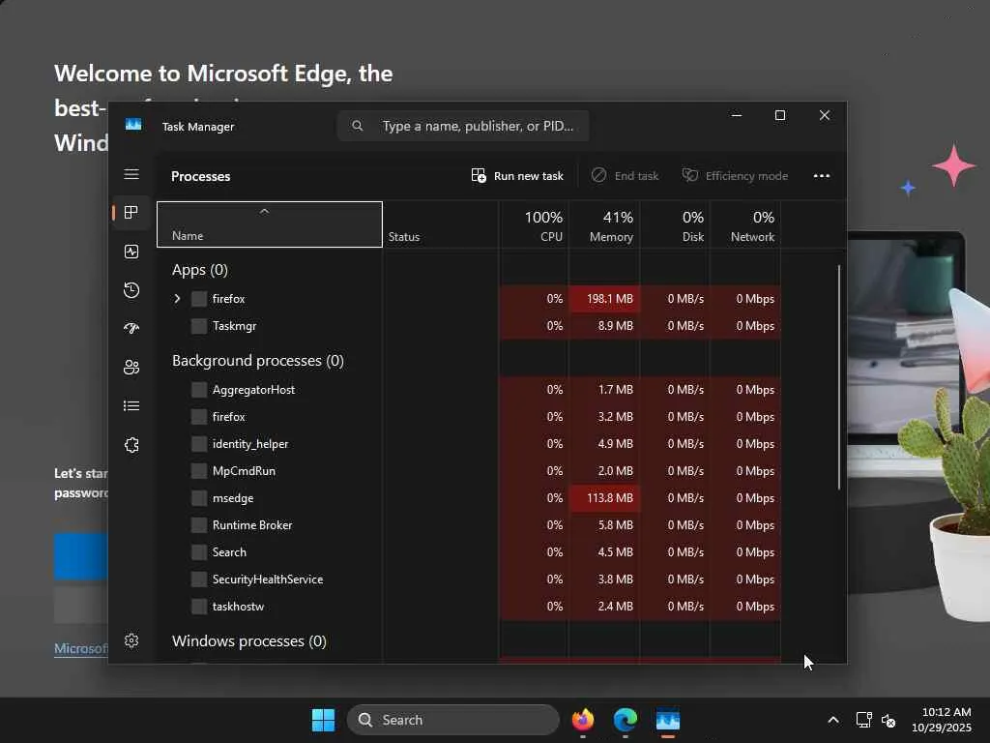Click the 8.9 MB memory cell for Taskmgr

(605, 326)
